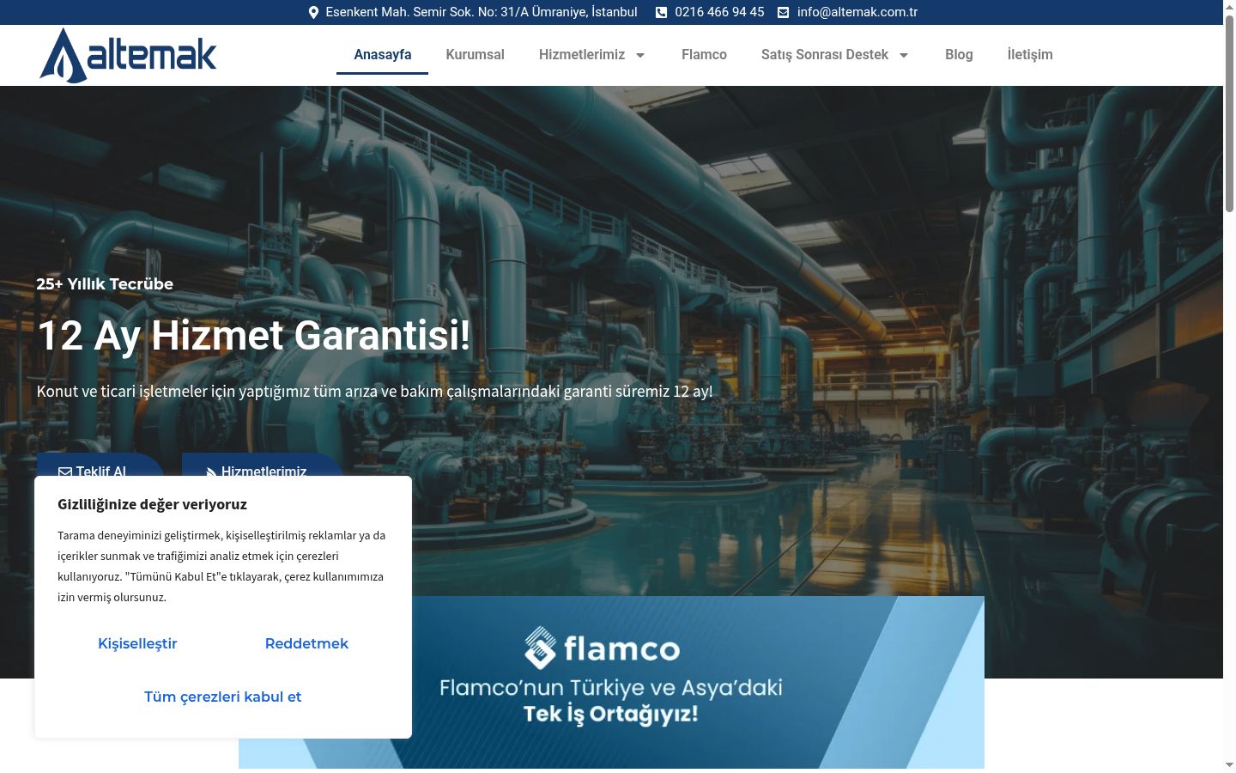Click the page scrollbar thumb
1236x773 pixels.
(x=1229, y=112)
